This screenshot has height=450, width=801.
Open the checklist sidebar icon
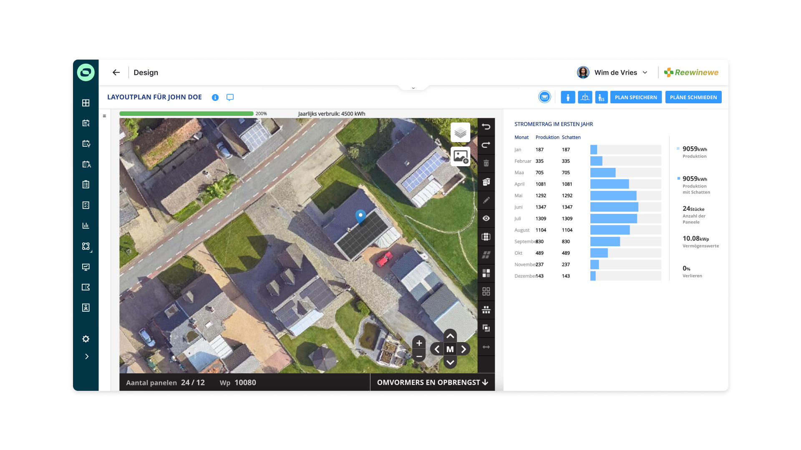point(86,205)
